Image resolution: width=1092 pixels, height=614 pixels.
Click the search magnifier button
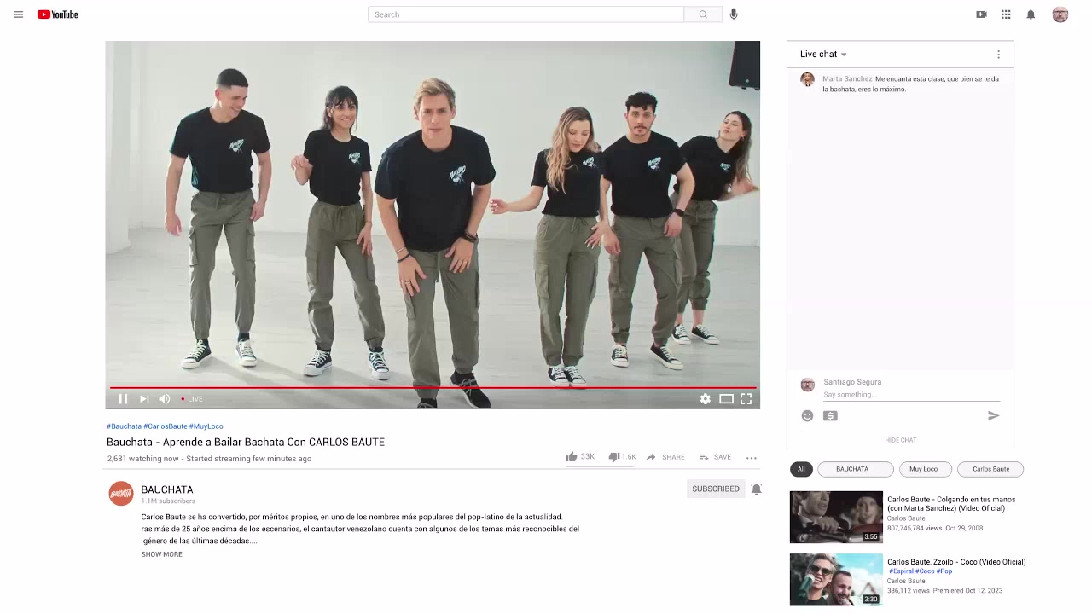[x=703, y=14]
